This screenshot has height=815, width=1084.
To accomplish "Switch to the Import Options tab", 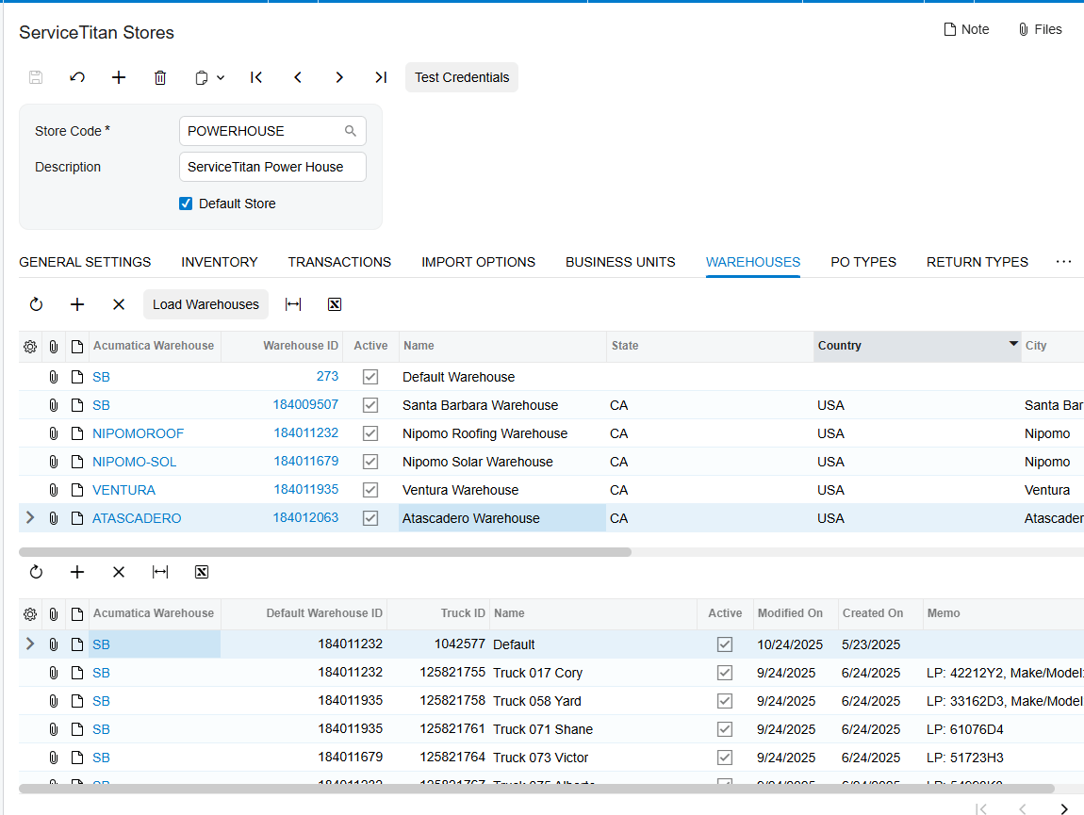I will (x=479, y=262).
